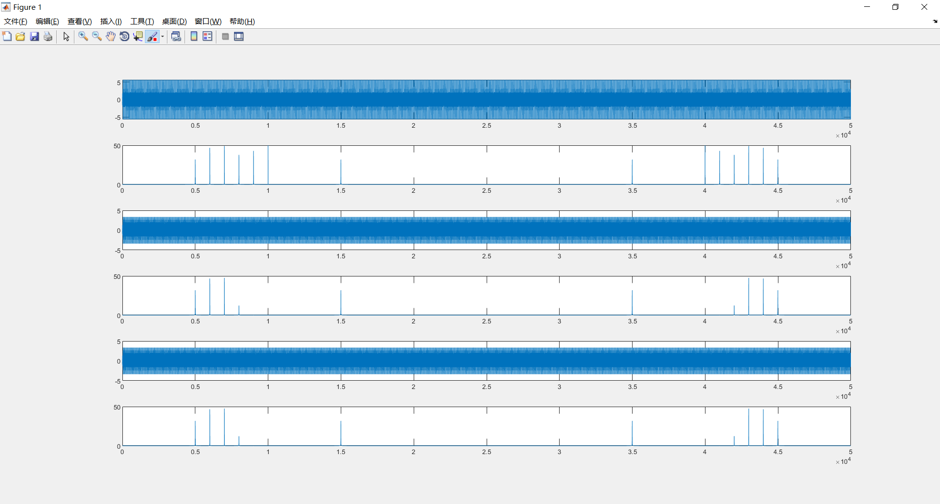Save the current figure
The width and height of the screenshot is (940, 504).
[34, 36]
